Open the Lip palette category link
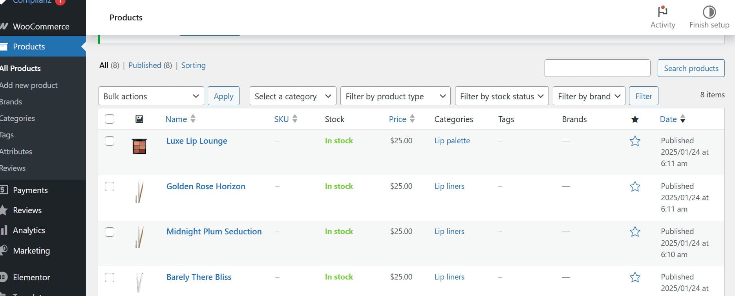 [x=452, y=141]
